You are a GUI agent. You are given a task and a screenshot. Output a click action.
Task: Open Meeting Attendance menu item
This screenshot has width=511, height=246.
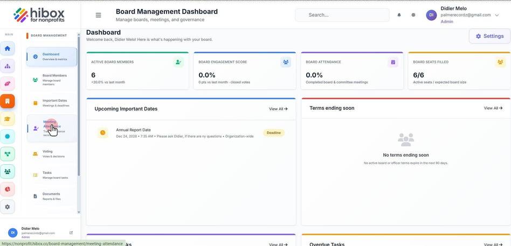pyautogui.click(x=52, y=128)
